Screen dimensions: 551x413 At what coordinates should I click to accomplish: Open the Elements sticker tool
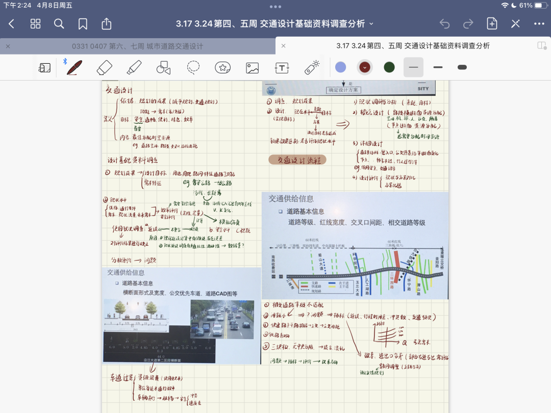click(x=222, y=67)
